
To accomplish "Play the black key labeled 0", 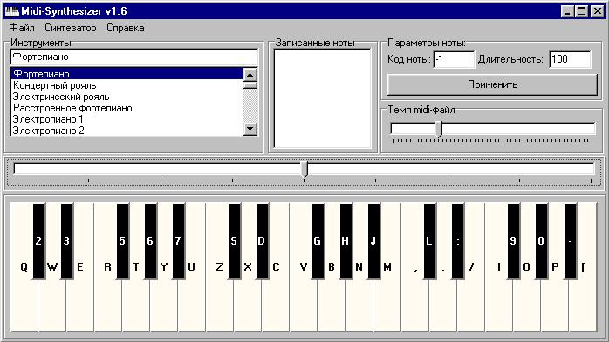I will click(542, 240).
